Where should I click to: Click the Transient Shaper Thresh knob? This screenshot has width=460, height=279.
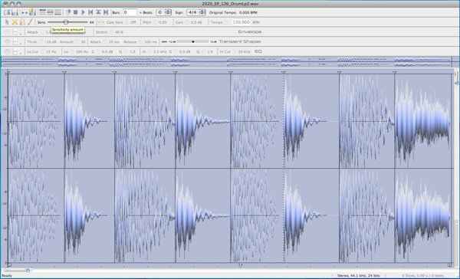click(x=41, y=42)
